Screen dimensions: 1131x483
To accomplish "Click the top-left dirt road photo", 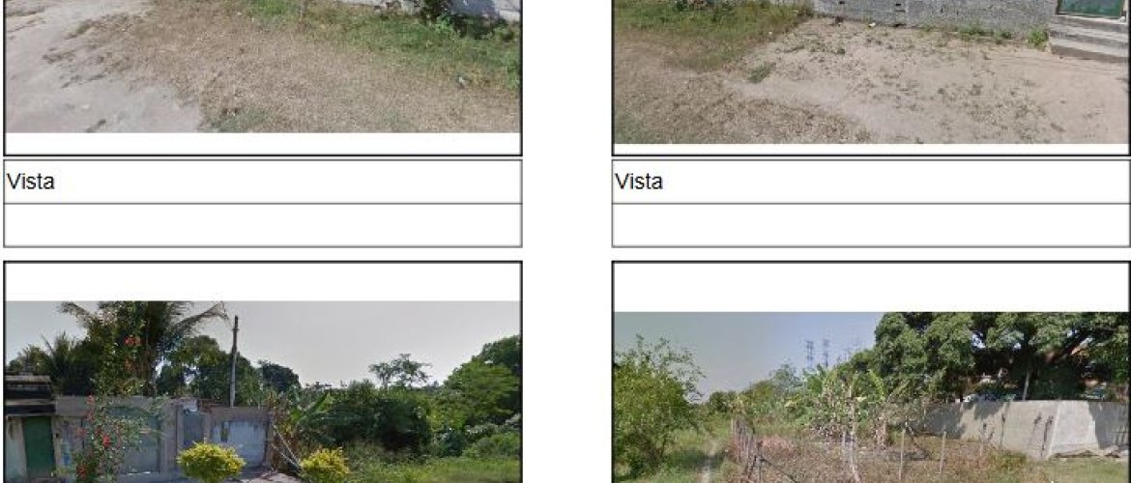I will point(263,67).
